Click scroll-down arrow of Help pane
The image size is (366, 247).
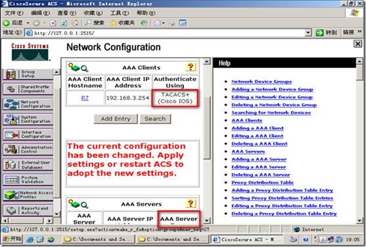[360, 221]
